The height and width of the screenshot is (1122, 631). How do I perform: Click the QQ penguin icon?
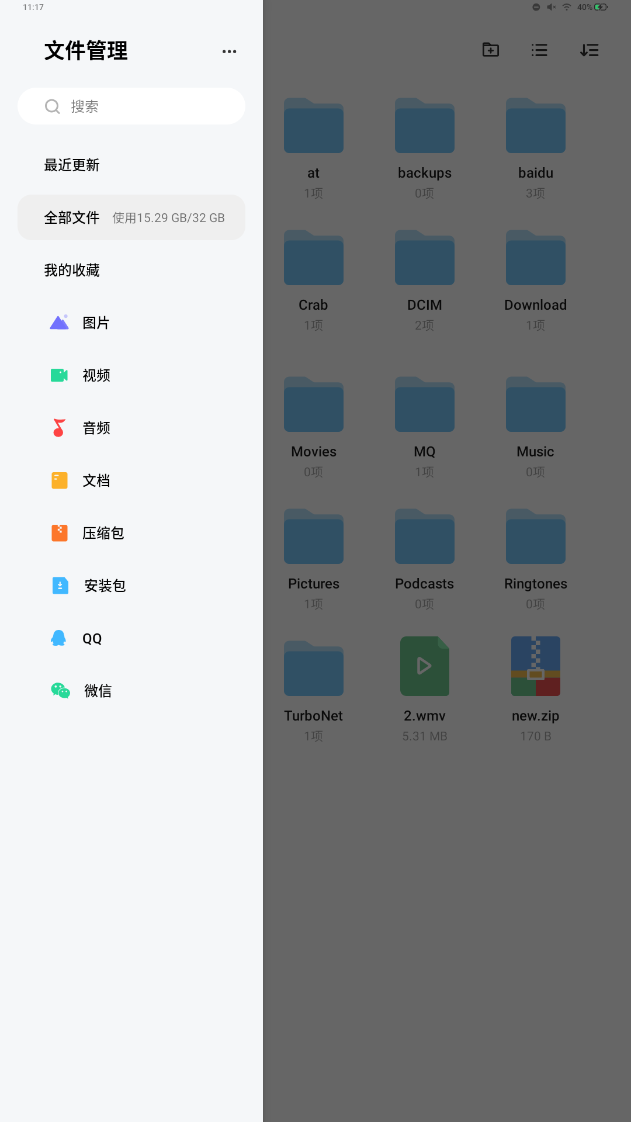point(58,638)
